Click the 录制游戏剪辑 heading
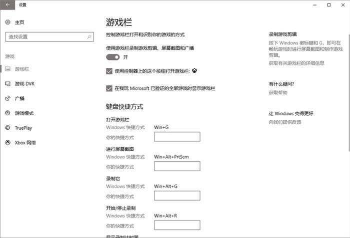Viewport: 350px width, 238px height. coord(282,34)
